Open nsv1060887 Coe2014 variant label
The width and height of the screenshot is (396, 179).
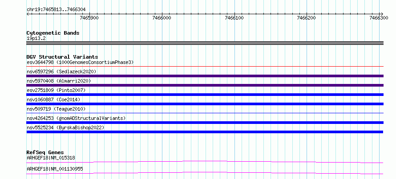[x=53, y=99]
